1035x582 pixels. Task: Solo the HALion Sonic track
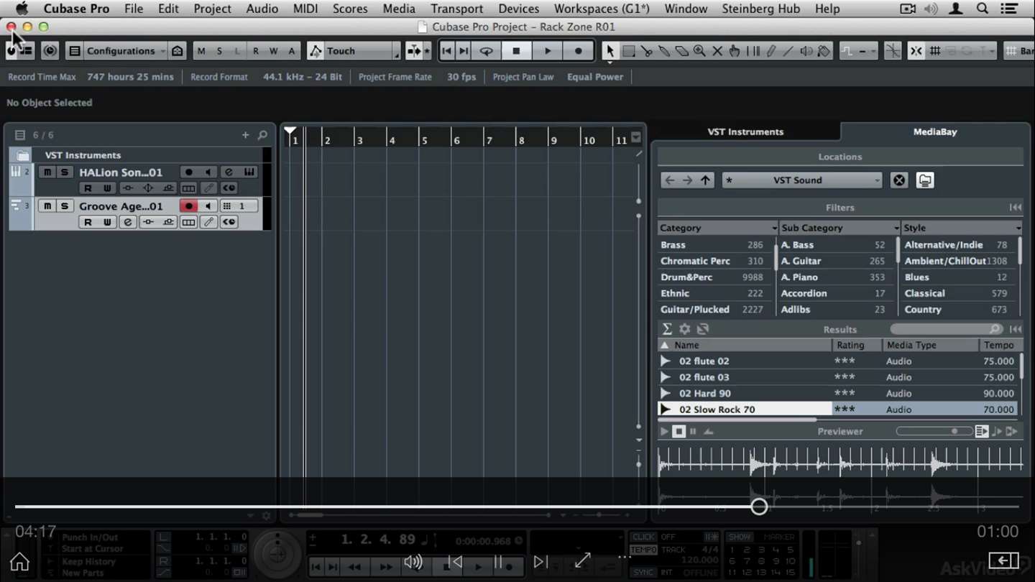[65, 172]
